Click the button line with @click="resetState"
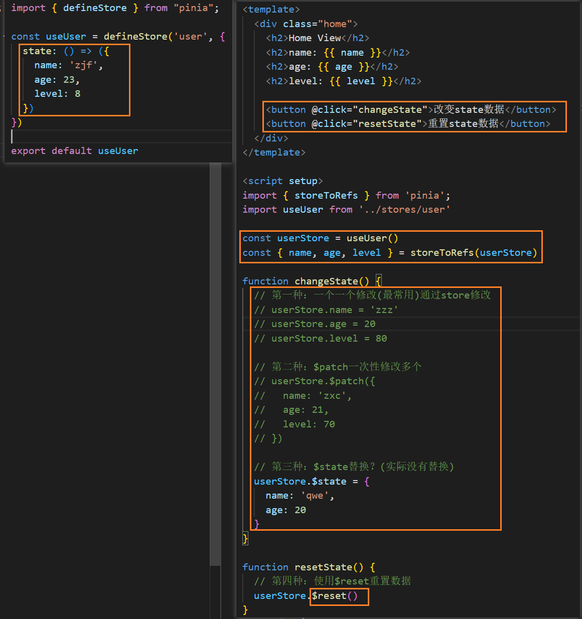 (x=408, y=124)
